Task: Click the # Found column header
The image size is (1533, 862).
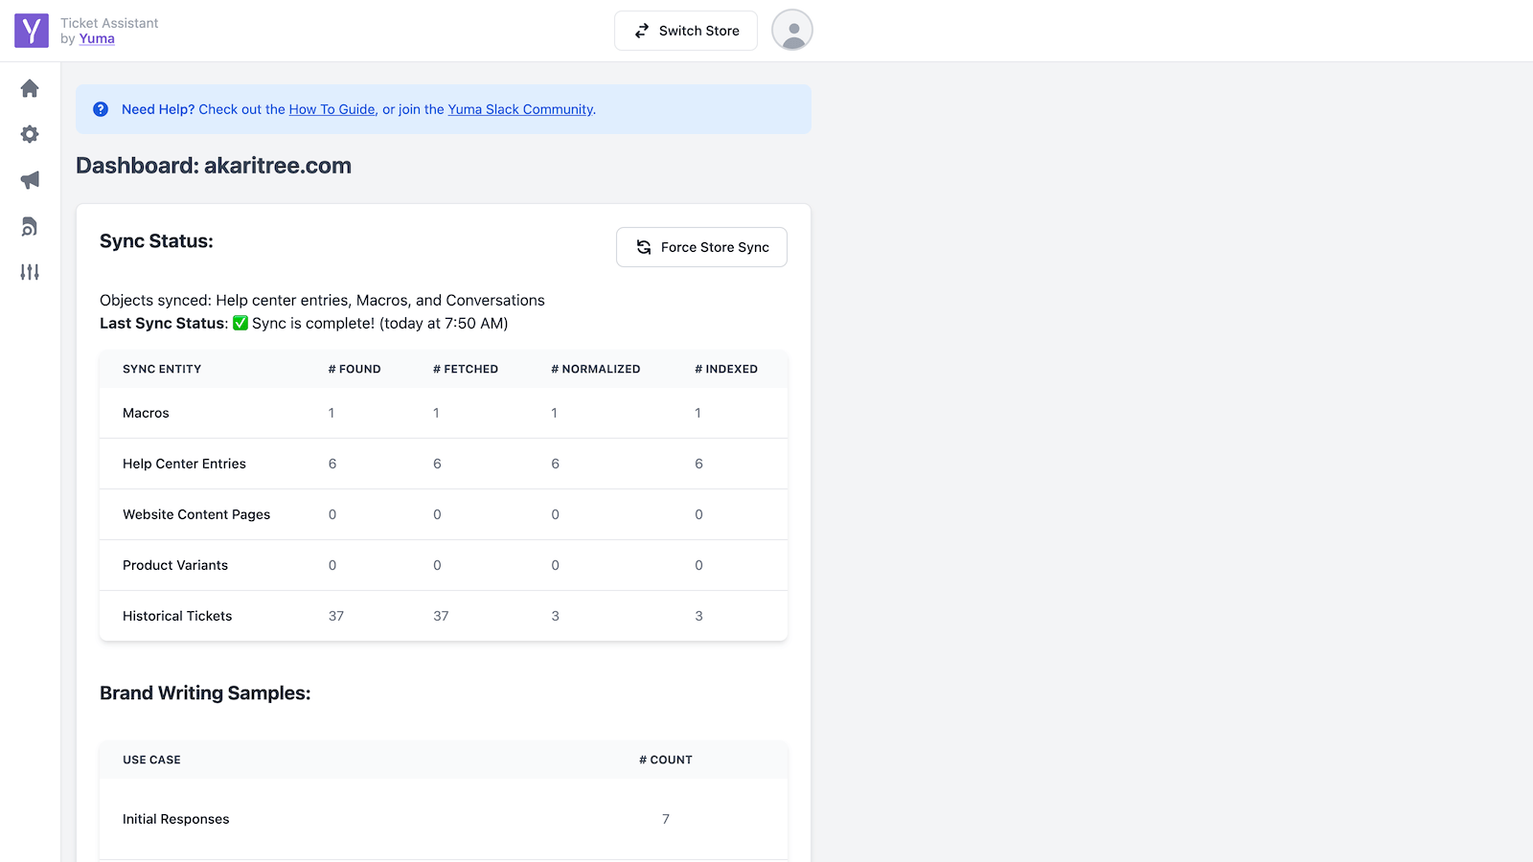Action: [355, 369]
